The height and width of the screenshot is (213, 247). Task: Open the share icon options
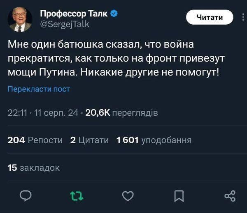[x=230, y=196]
